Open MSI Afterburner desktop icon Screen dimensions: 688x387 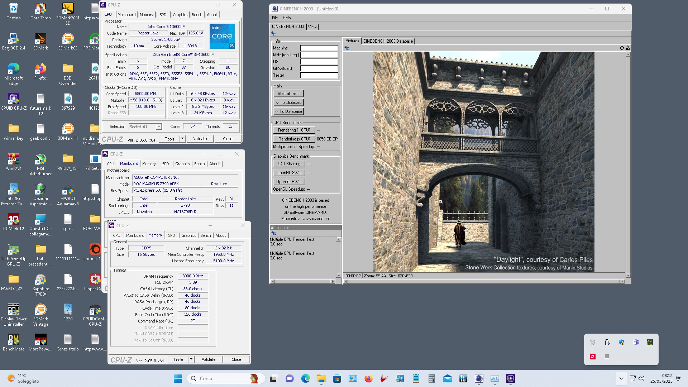click(x=40, y=164)
